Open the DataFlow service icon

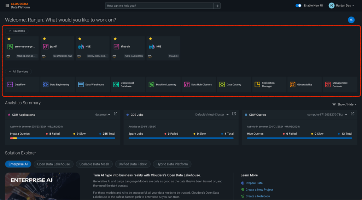point(10,85)
